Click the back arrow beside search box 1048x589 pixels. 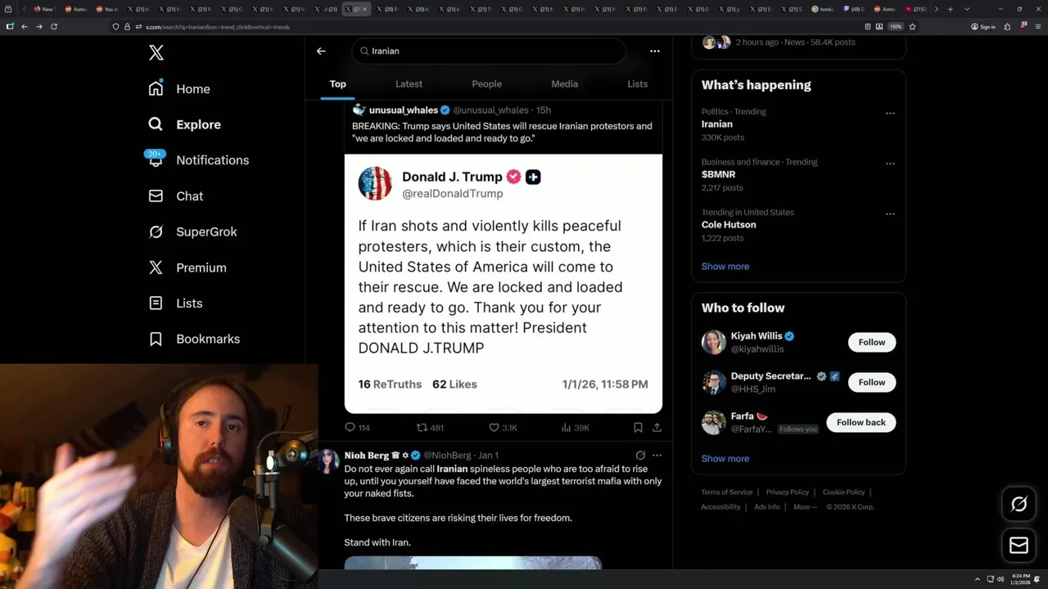(x=321, y=51)
